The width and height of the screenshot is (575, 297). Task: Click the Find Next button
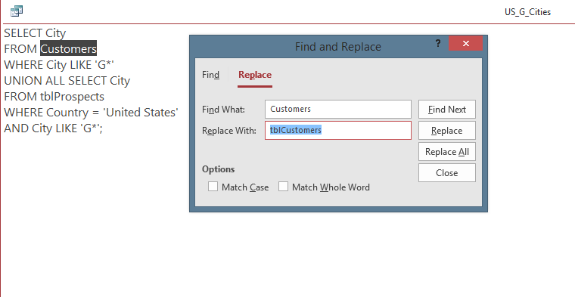(x=447, y=110)
